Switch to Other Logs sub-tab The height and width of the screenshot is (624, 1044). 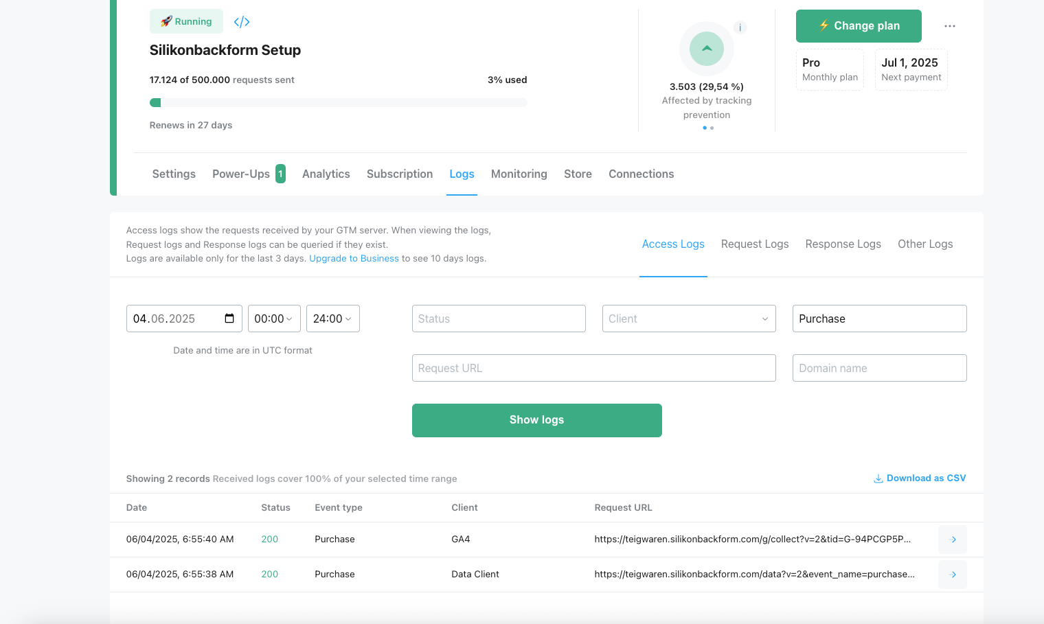(925, 244)
